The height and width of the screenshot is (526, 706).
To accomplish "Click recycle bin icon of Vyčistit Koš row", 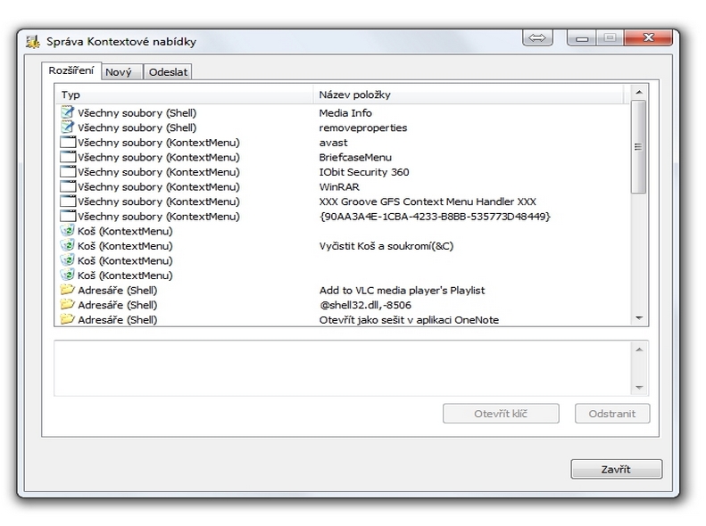I will 68,245.
